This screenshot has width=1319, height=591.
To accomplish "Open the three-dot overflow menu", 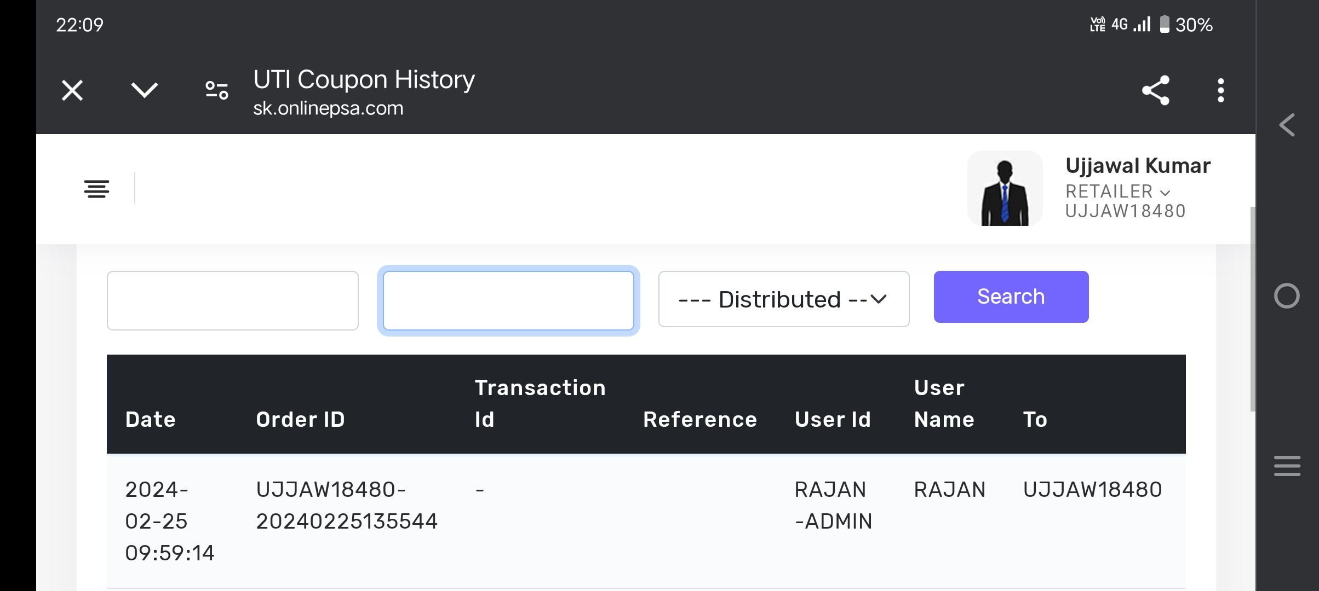I will tap(1220, 90).
